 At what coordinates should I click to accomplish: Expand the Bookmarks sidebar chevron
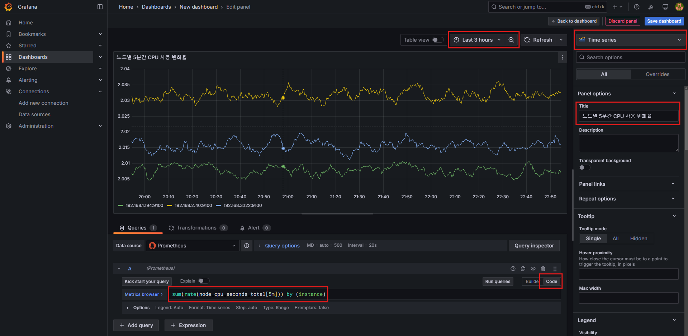(100, 34)
